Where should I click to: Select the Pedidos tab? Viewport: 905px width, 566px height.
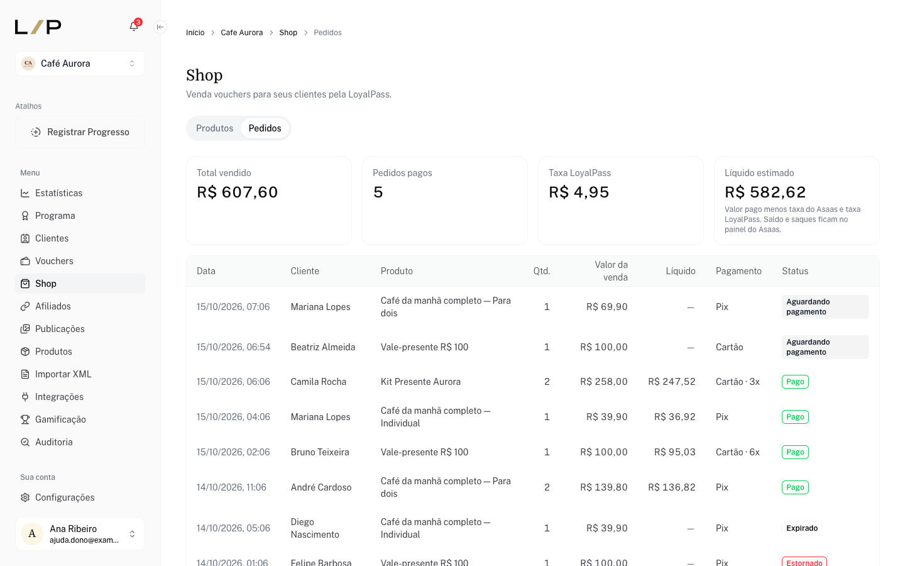(x=265, y=128)
